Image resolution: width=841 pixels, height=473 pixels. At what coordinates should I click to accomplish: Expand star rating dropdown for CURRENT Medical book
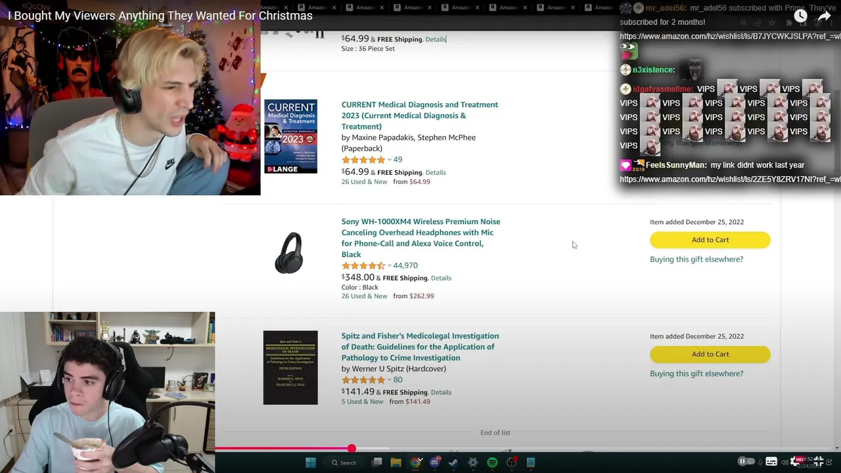[389, 160]
